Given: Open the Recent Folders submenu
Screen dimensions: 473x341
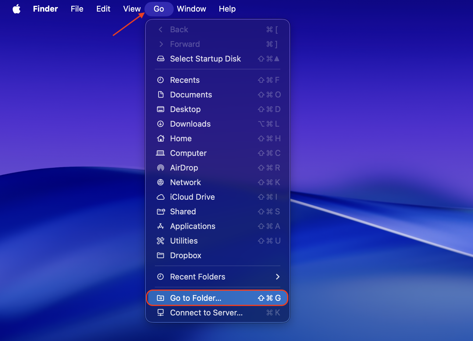Looking at the screenshot, I should click(x=218, y=277).
